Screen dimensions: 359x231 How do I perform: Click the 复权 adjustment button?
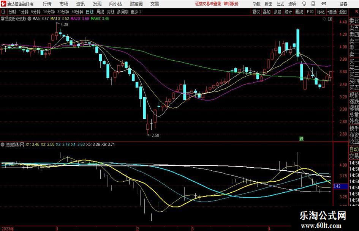256,12
